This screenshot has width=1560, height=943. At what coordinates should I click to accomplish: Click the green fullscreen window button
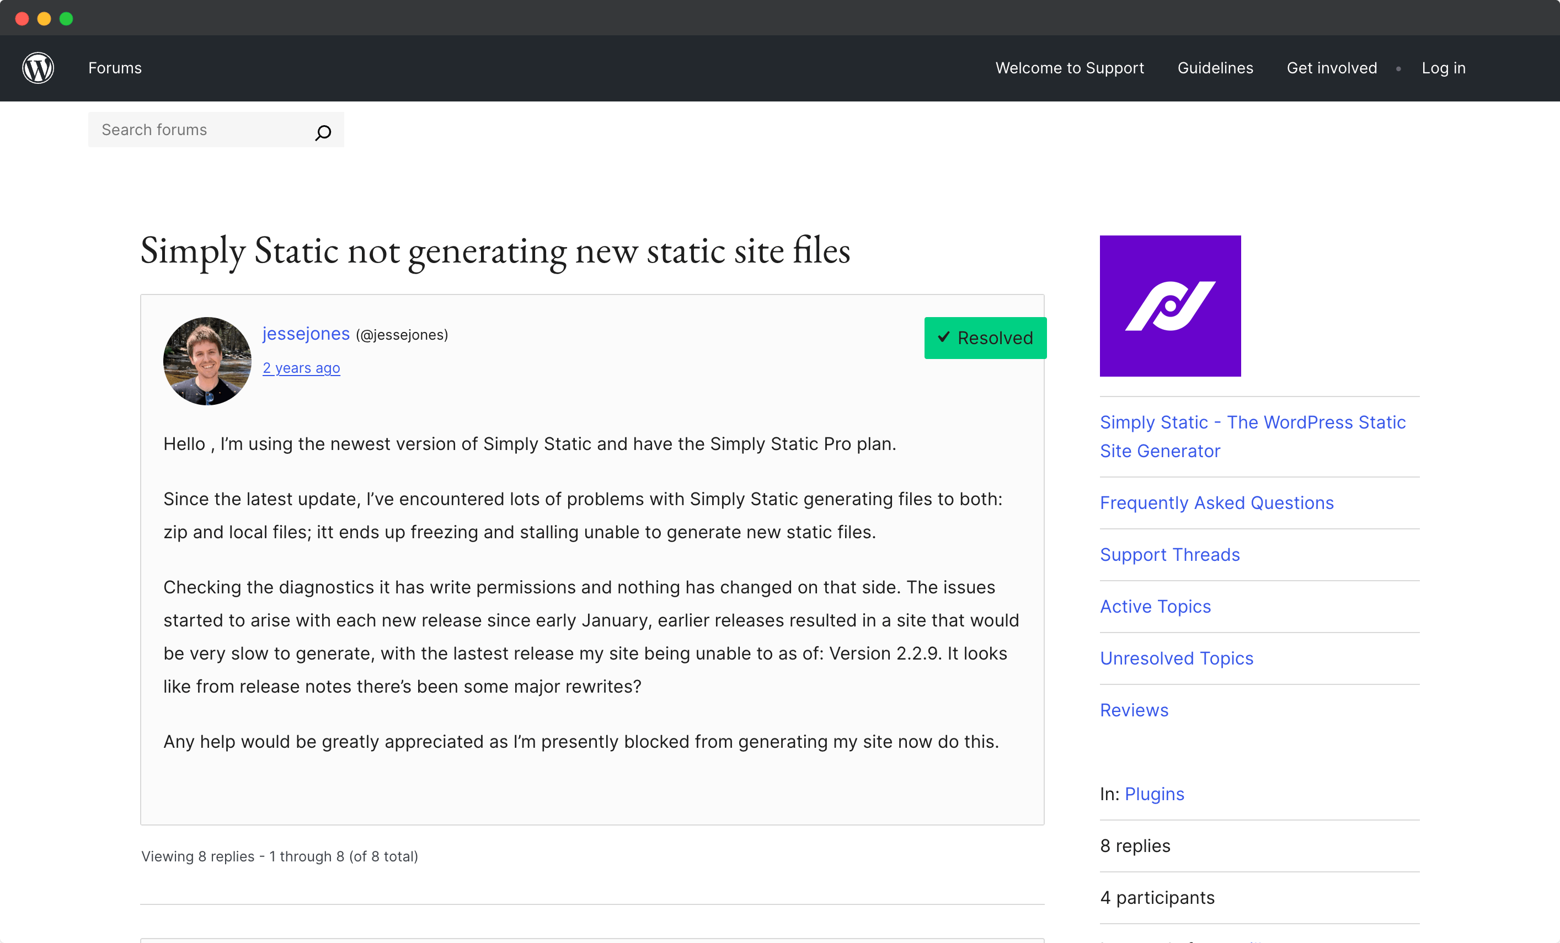67,18
